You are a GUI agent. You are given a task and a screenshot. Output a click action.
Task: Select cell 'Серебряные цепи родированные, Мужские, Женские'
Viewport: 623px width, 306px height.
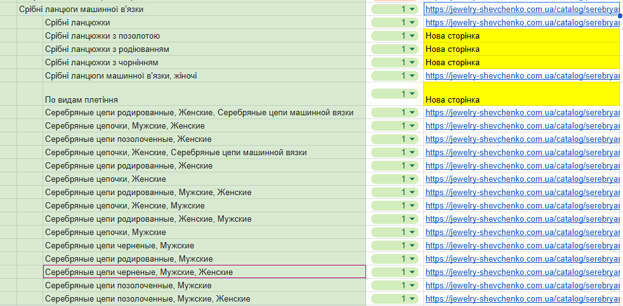pyautogui.click(x=205, y=193)
